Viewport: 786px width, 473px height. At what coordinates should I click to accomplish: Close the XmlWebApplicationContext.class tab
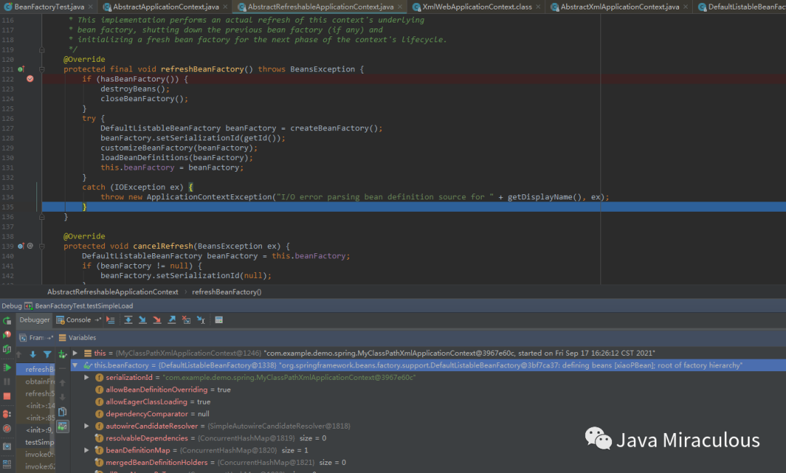[538, 7]
